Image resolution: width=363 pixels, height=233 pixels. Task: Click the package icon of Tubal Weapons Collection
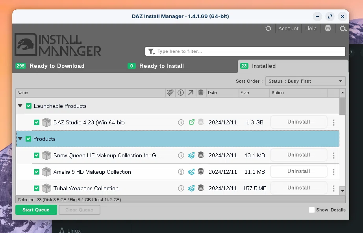[x=46, y=188]
